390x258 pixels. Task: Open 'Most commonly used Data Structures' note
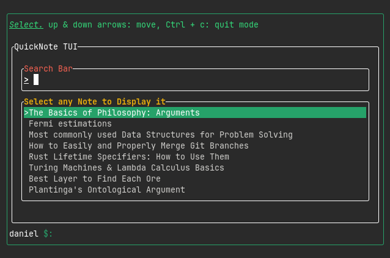click(161, 135)
